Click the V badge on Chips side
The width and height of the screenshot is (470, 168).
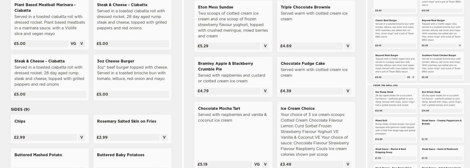(82, 137)
